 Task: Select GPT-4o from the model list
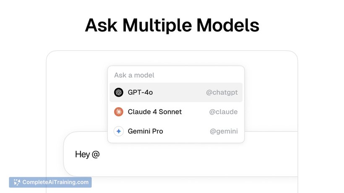[176, 93]
